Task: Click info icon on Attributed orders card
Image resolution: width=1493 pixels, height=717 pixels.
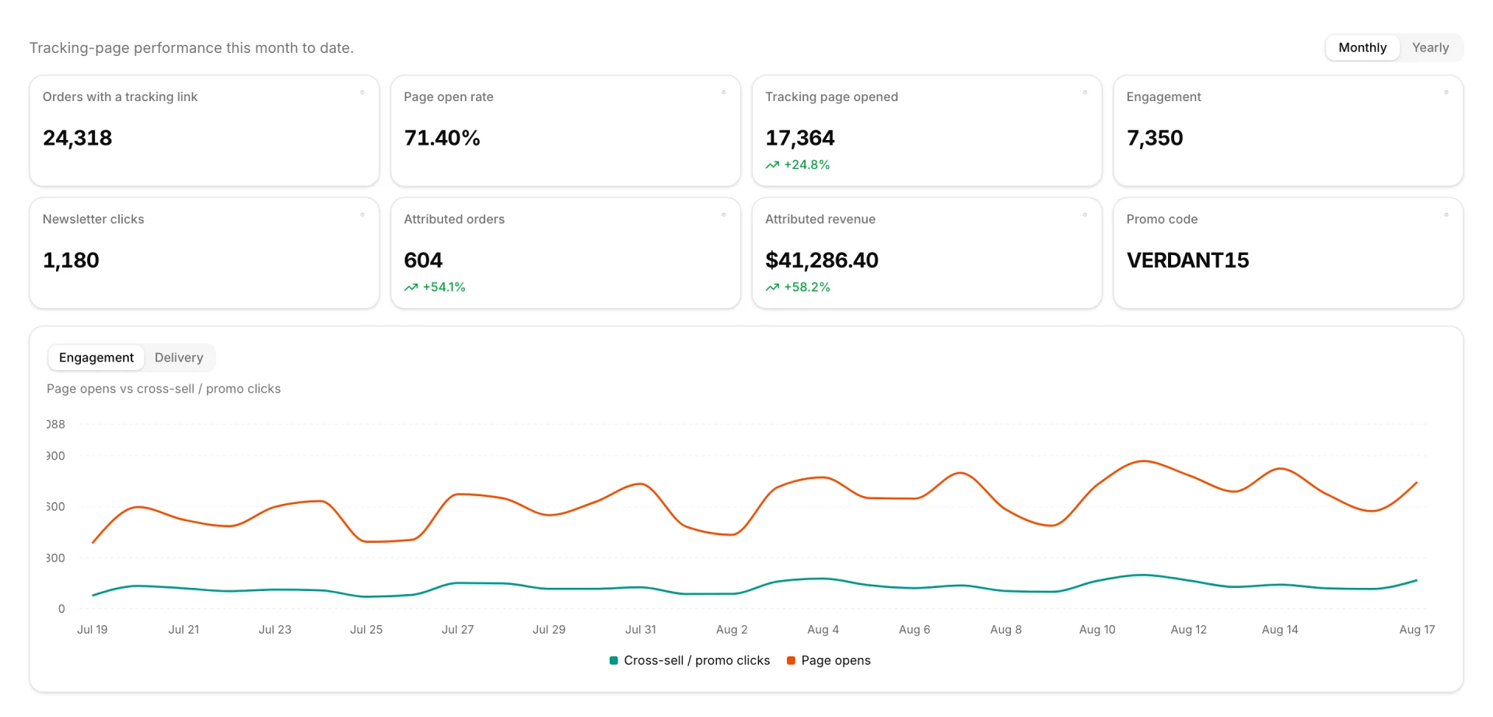Action: (723, 215)
